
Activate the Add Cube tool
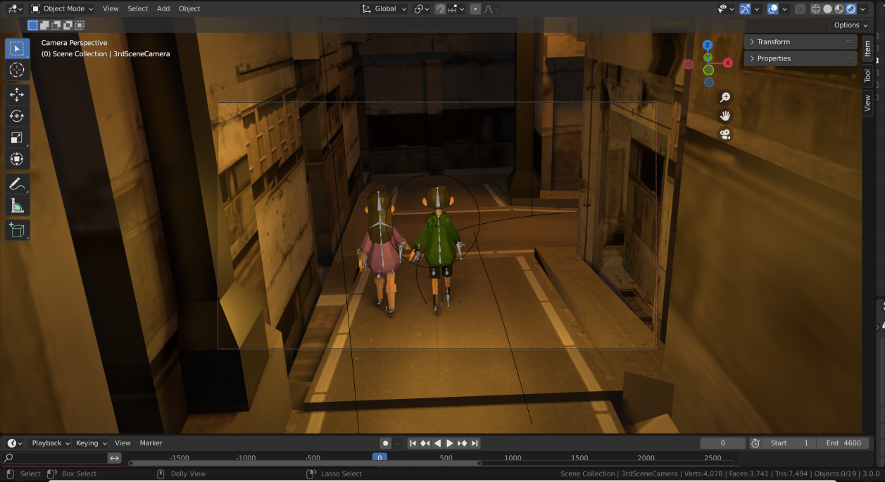[x=17, y=230]
